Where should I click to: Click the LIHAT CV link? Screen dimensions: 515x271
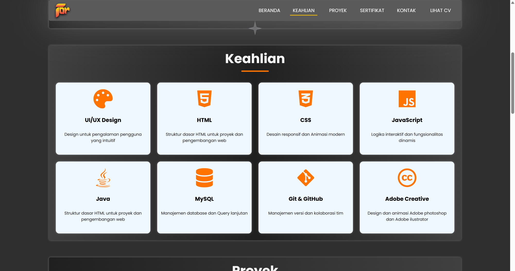coord(440,11)
